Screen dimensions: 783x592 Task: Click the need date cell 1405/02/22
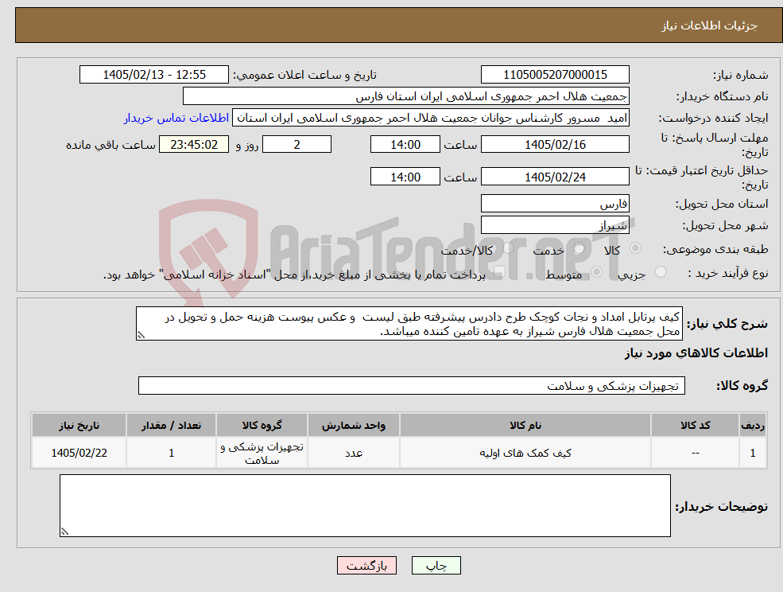[79, 453]
